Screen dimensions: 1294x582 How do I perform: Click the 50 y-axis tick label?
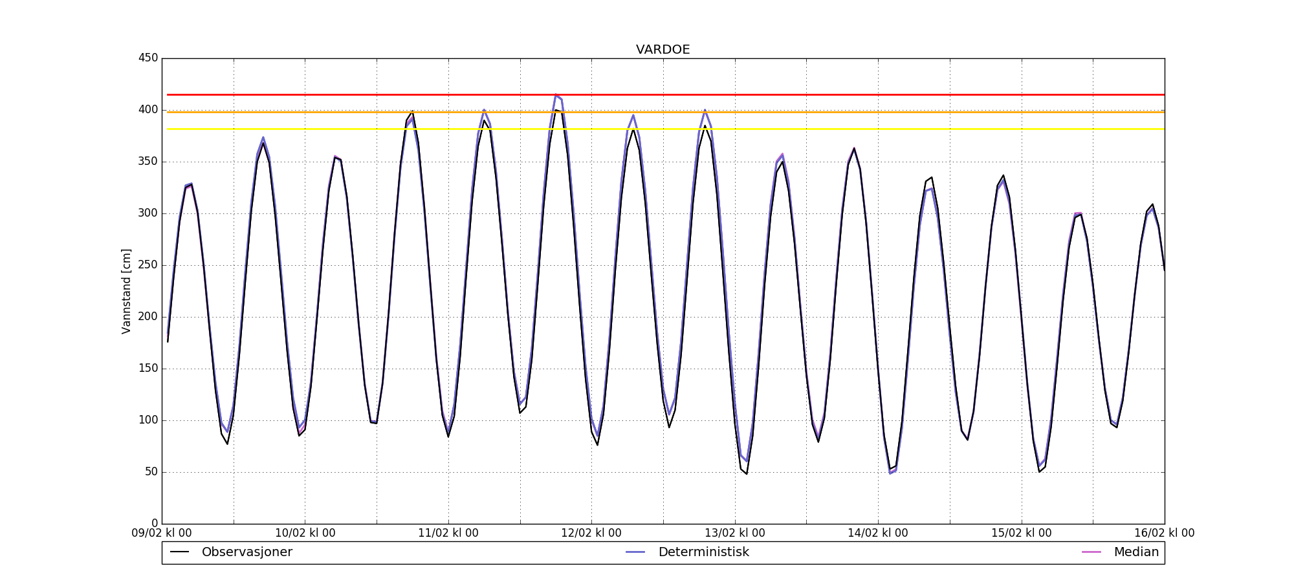click(151, 472)
